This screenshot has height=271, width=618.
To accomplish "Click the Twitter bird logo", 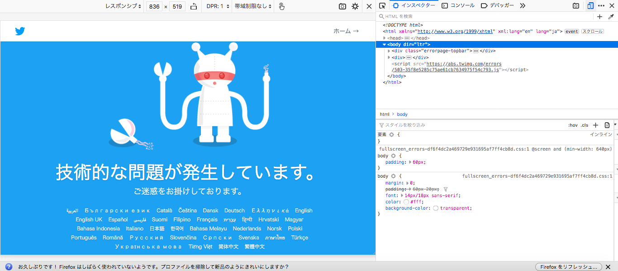I will pos(20,31).
